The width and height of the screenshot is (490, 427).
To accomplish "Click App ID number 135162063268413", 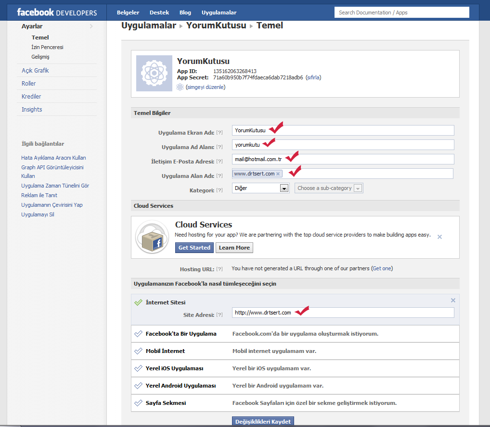I will coord(235,71).
